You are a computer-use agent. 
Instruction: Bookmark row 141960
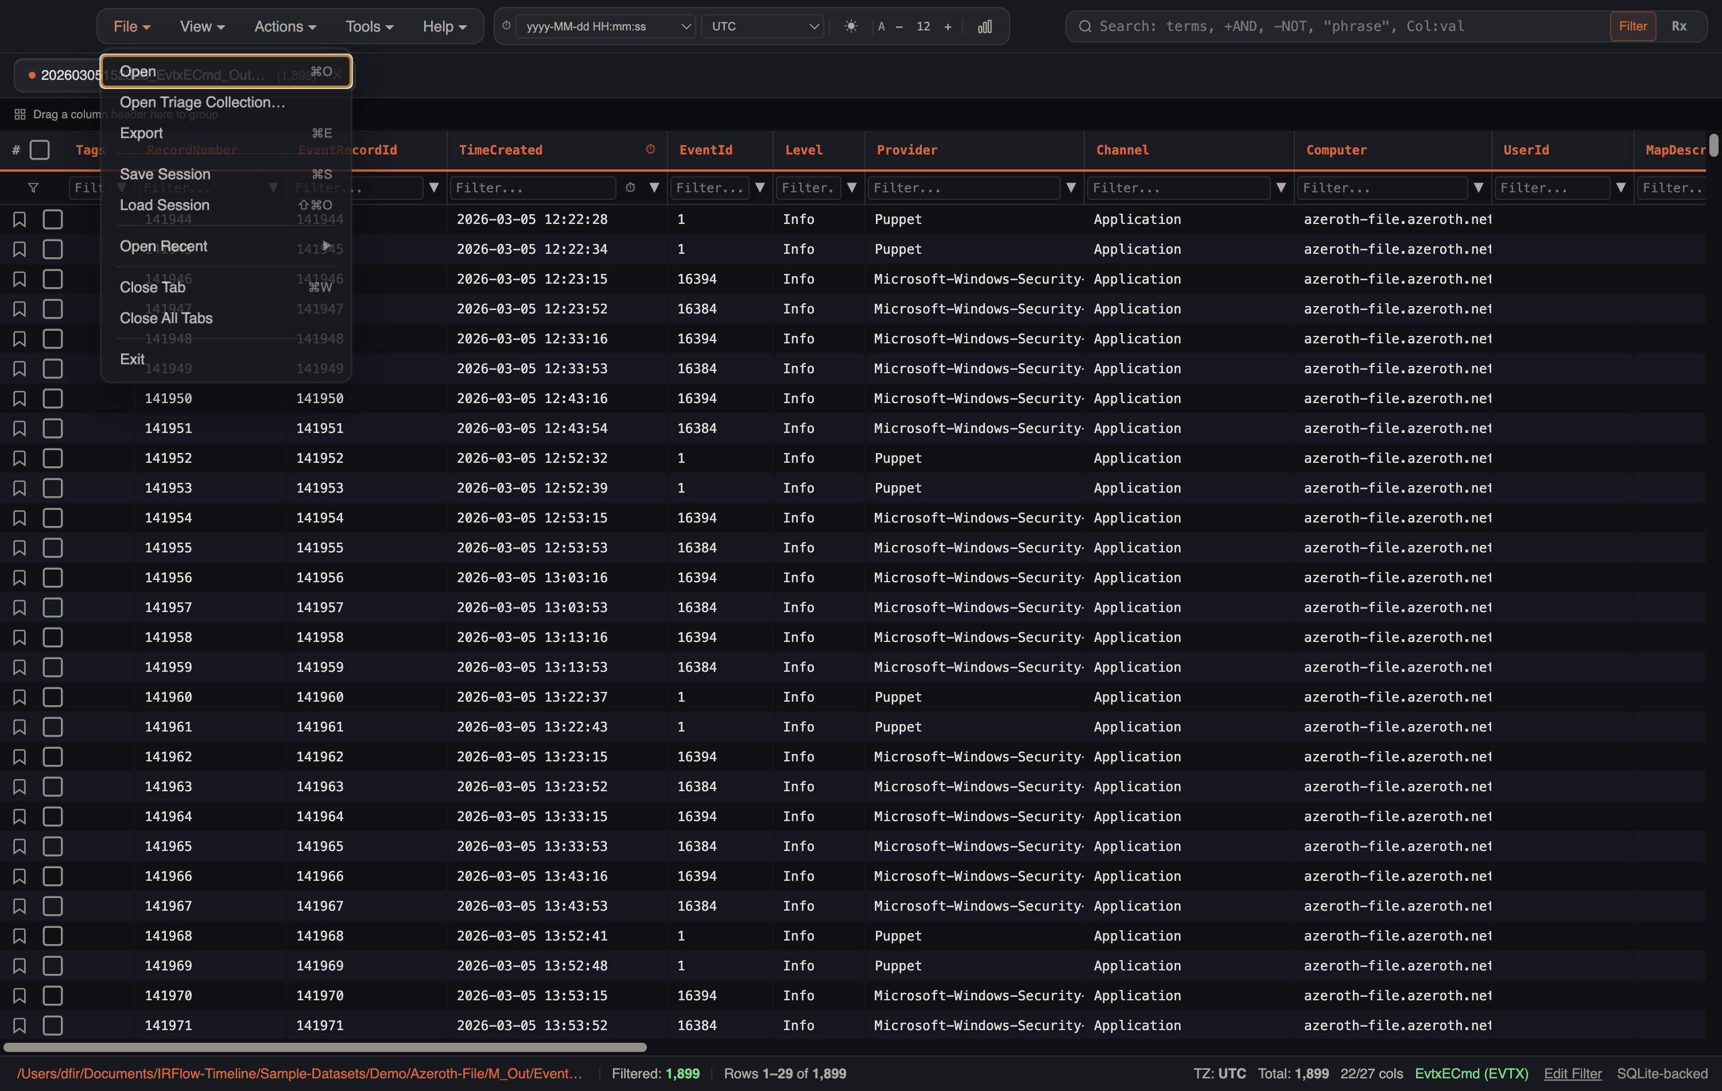20,697
